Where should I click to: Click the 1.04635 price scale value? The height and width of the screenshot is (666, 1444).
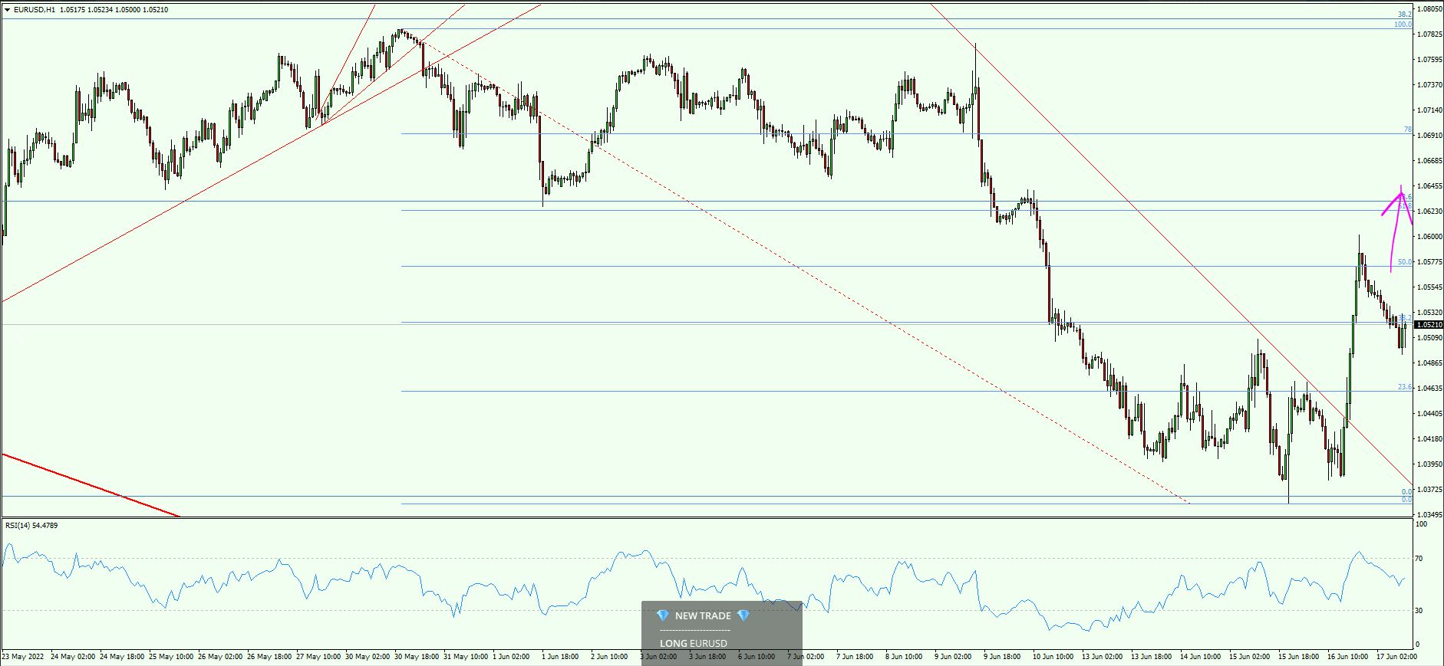[x=1429, y=389]
